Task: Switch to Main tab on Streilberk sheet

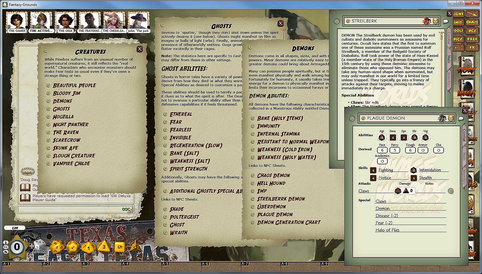Action: [449, 59]
